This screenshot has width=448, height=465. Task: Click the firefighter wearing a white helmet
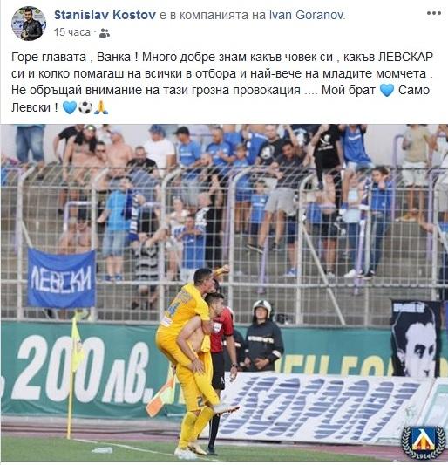click(262, 336)
